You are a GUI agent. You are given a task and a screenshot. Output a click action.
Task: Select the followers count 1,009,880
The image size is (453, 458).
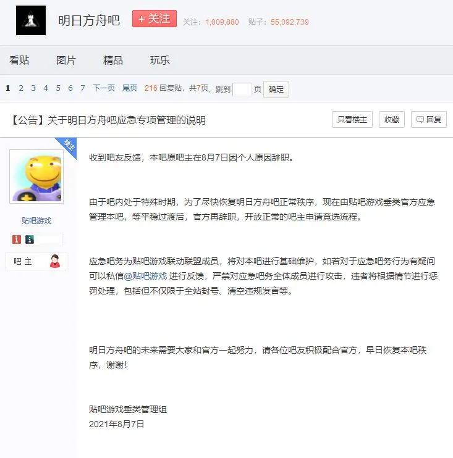[222, 22]
